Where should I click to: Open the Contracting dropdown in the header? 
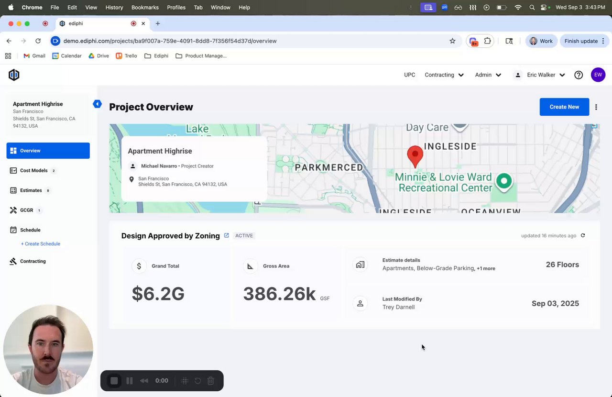(x=444, y=75)
